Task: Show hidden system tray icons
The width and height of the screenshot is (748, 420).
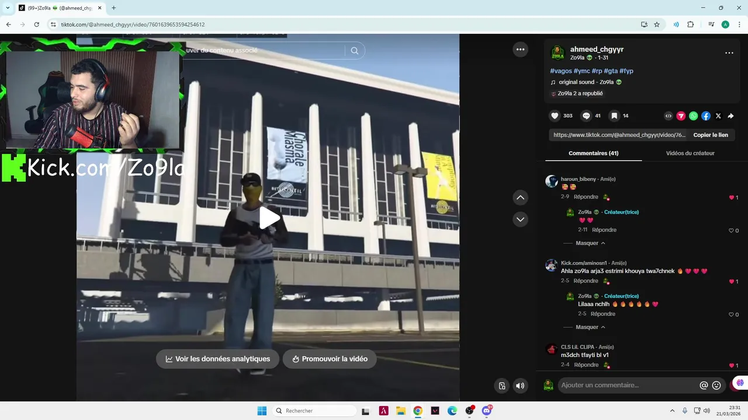Action: (x=671, y=411)
